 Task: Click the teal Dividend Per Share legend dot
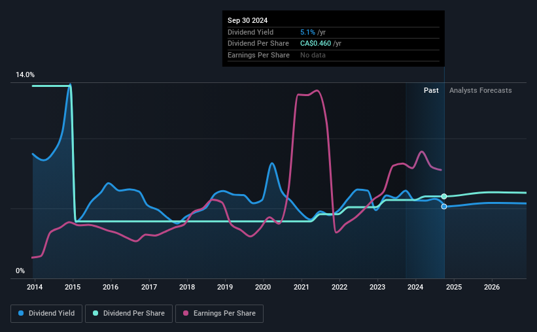(x=95, y=313)
